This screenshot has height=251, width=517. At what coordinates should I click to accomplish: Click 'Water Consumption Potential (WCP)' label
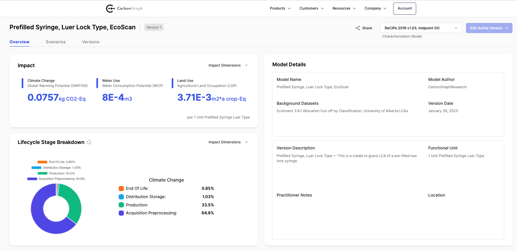pos(132,86)
